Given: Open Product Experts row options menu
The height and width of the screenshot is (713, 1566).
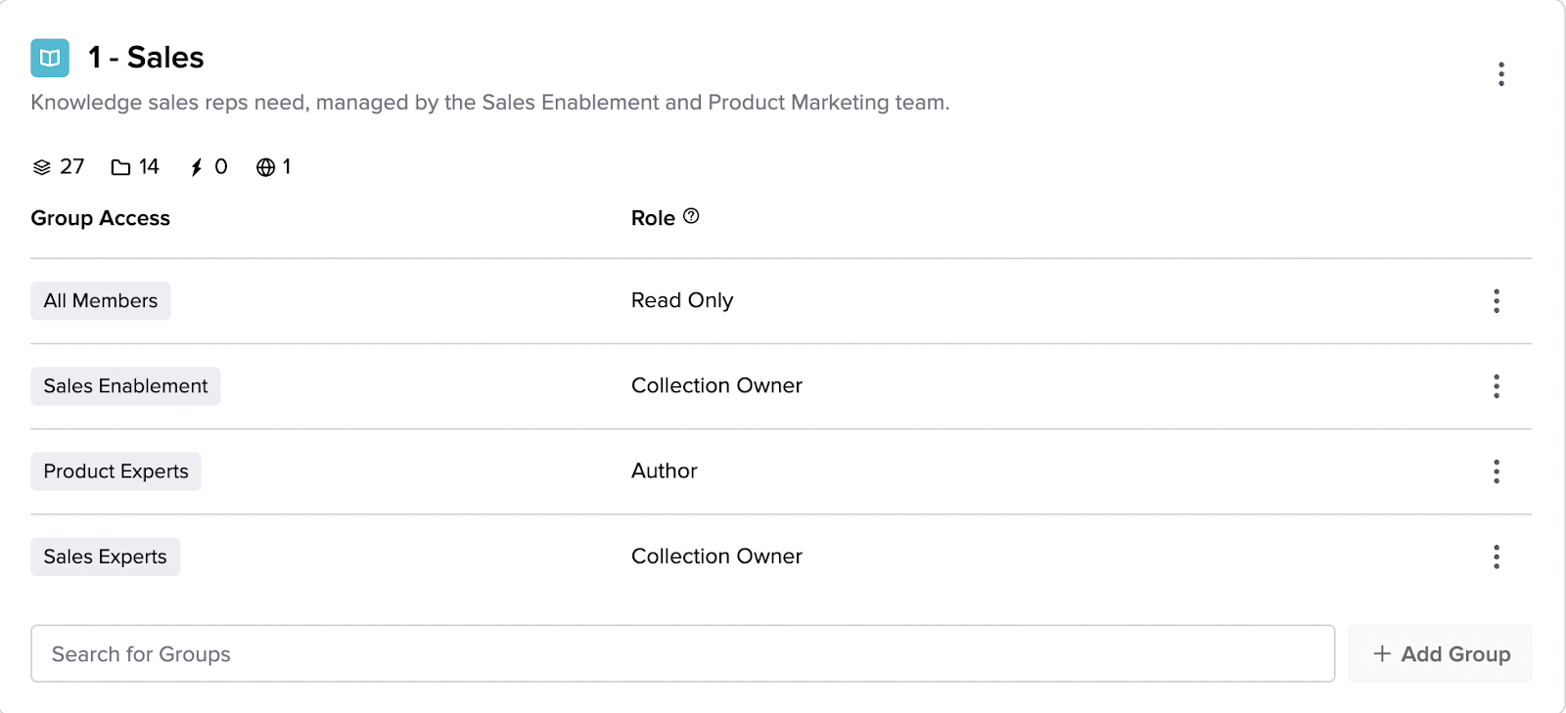Looking at the screenshot, I should pos(1496,471).
